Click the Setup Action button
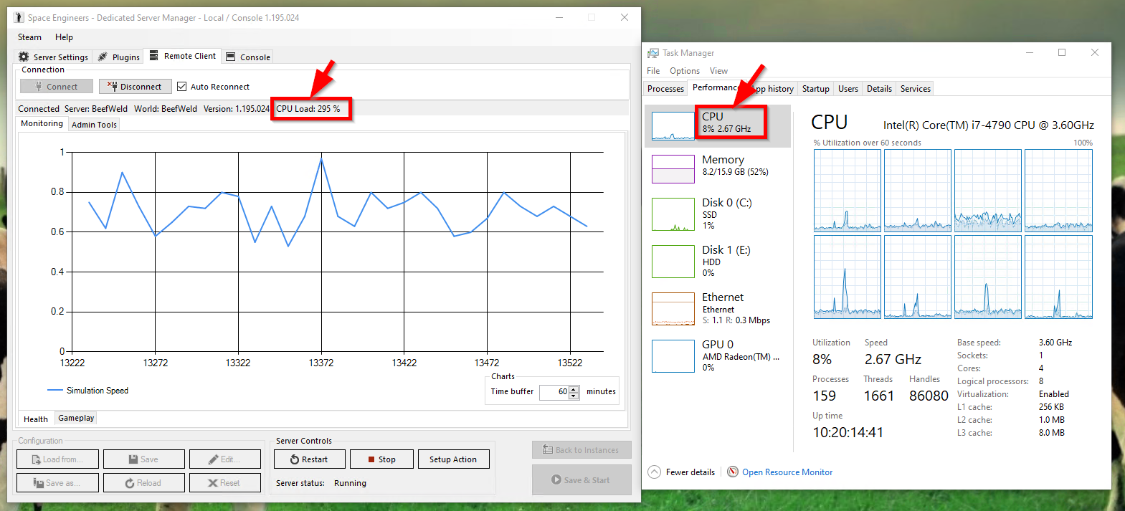This screenshot has height=511, width=1125. (453, 459)
